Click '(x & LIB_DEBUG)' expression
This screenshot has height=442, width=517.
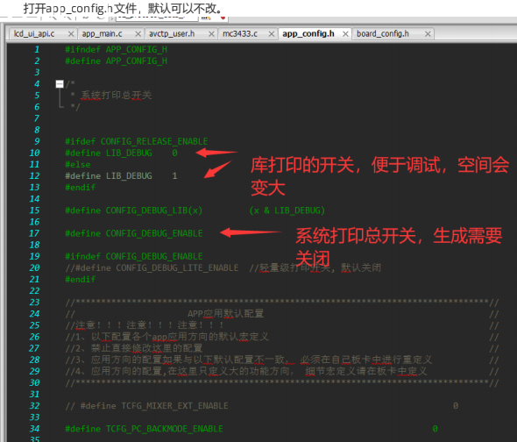(287, 210)
